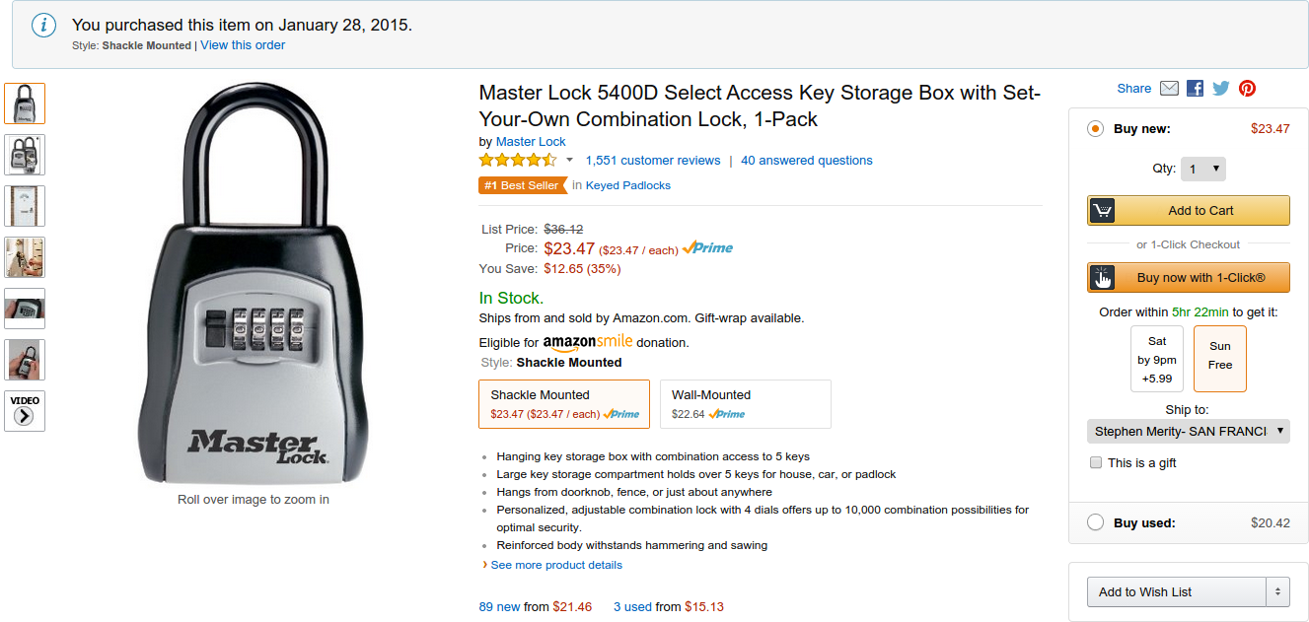
Task: Open the product VIDEO thumbnail
Action: click(25, 411)
